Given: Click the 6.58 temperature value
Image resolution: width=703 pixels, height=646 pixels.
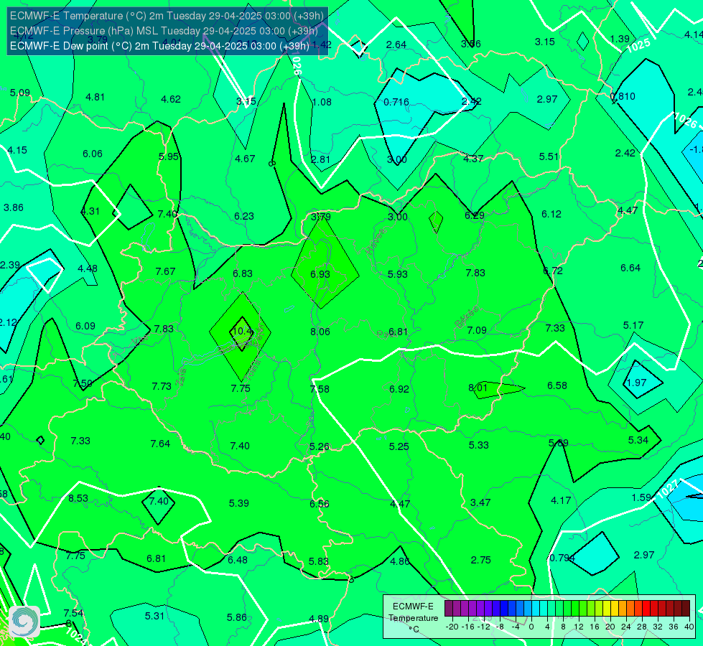Looking at the screenshot, I should tap(557, 385).
